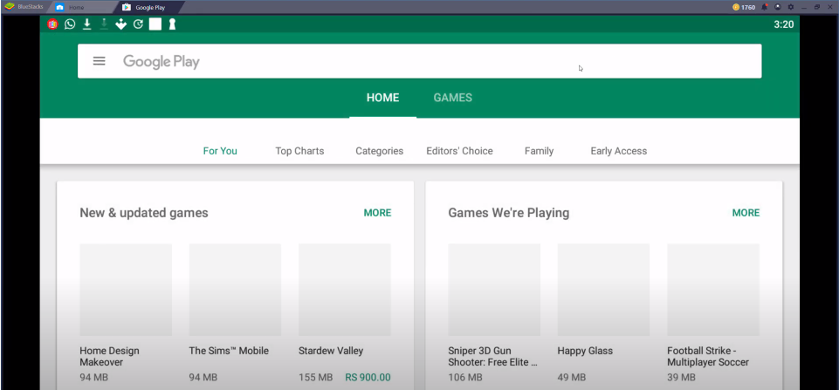The width and height of the screenshot is (839, 390).
Task: Open the New & updated games heading
Action: [x=144, y=213]
